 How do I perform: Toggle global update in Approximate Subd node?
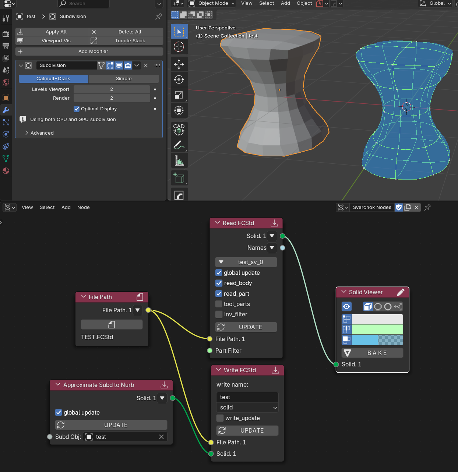click(59, 412)
